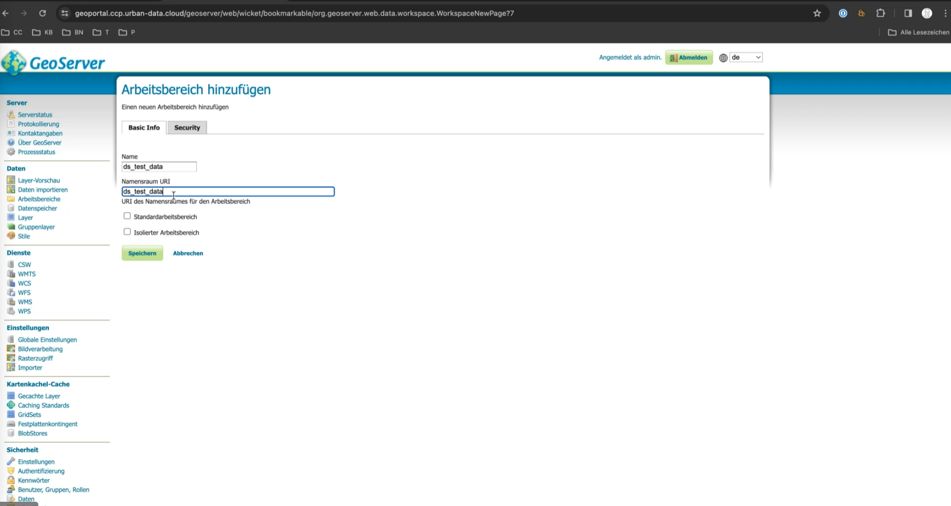Save workspace with Speichern button

(142, 253)
